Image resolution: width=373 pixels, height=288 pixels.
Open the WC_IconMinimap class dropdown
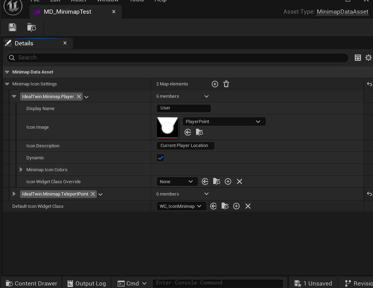[181, 206]
